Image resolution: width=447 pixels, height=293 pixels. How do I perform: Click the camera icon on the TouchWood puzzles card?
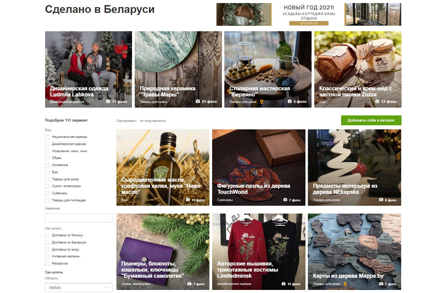click(285, 200)
